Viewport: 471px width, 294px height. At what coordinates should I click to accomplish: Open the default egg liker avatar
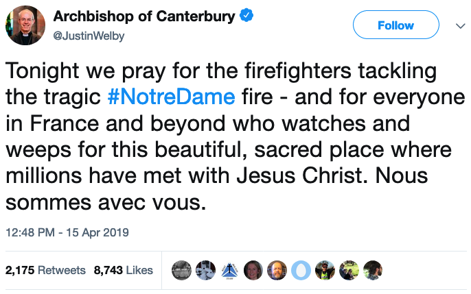[x=301, y=270]
